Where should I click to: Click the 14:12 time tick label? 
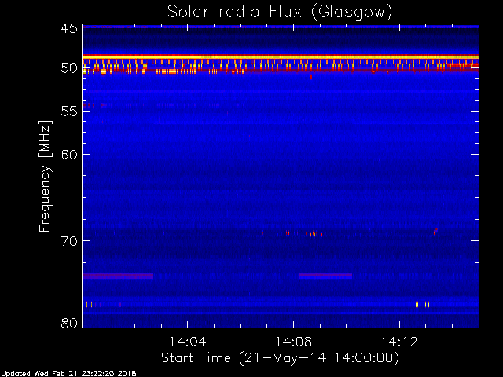click(399, 342)
